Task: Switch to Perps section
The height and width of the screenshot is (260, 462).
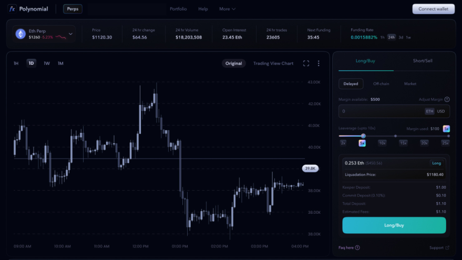Action: coord(73,9)
